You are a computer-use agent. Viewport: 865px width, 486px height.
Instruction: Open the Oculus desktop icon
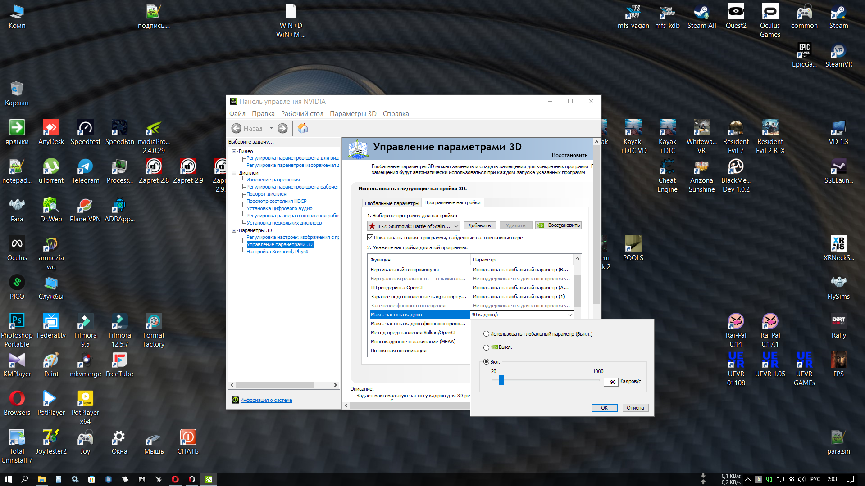click(17, 248)
